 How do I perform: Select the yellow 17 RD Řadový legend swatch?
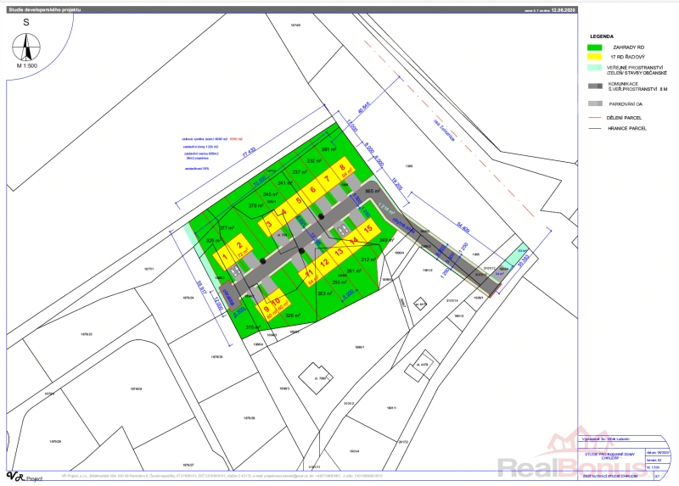(x=595, y=57)
